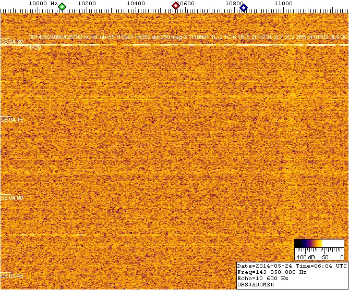Click the blue diamond frequency marker

[x=243, y=7]
